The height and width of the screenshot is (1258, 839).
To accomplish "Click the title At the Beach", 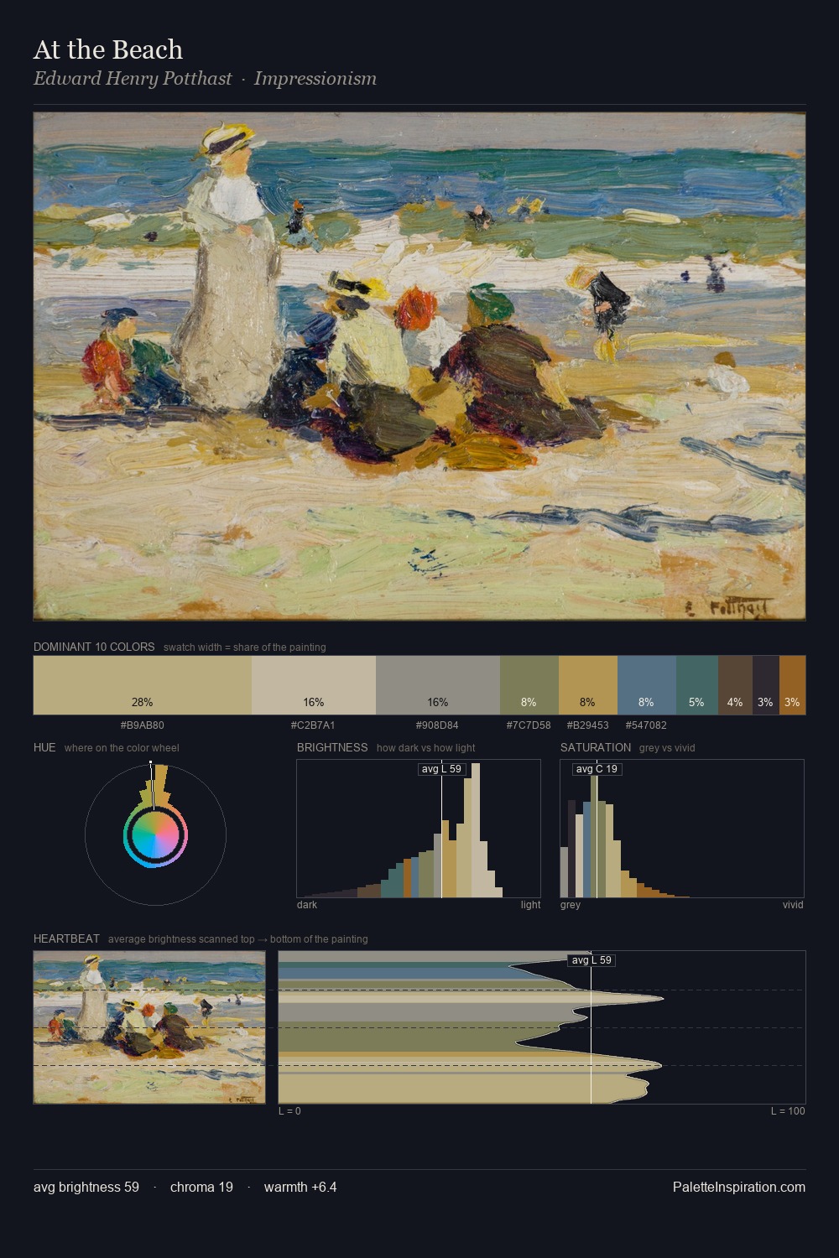I will [108, 49].
